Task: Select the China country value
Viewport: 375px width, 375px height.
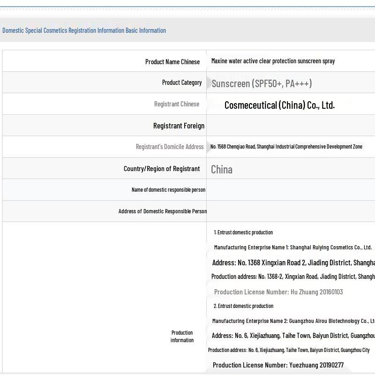Action: click(x=222, y=169)
